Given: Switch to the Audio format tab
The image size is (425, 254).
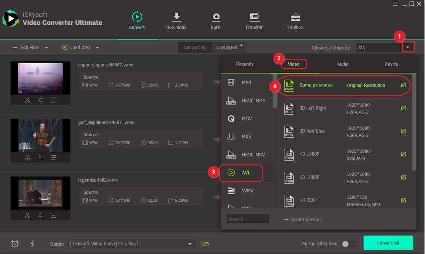Looking at the screenshot, I should point(342,64).
